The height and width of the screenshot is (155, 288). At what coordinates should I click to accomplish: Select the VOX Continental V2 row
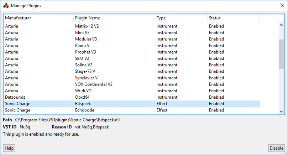click(x=93, y=84)
